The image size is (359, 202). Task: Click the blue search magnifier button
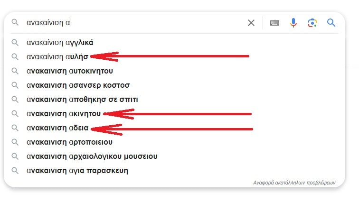(x=331, y=23)
